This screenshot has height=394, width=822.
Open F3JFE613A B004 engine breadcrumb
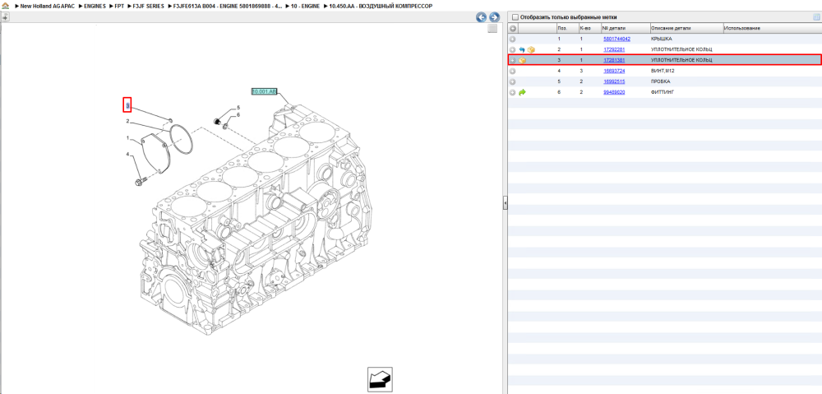tap(228, 6)
